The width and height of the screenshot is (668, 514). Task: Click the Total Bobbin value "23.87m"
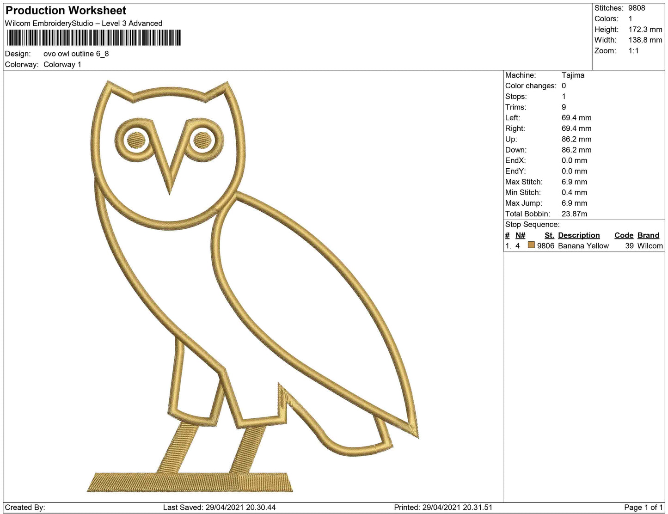(x=575, y=214)
